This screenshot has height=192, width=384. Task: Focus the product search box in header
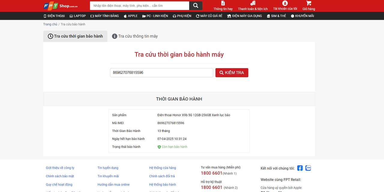coord(139,6)
